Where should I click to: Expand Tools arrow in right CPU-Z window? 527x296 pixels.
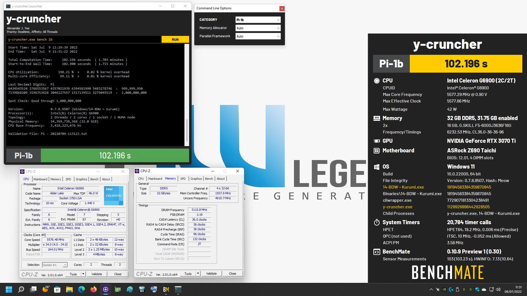point(198,274)
